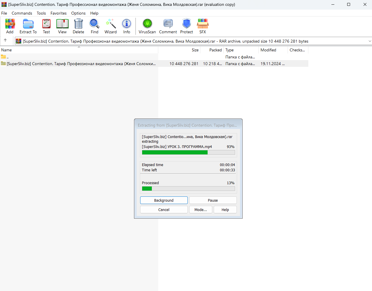Start VirusScan on the archive
Viewport: 372px width, 291px height.
tap(147, 26)
